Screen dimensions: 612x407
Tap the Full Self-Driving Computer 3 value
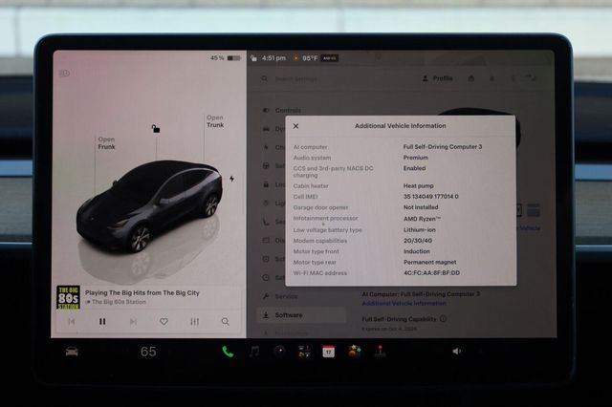point(443,146)
